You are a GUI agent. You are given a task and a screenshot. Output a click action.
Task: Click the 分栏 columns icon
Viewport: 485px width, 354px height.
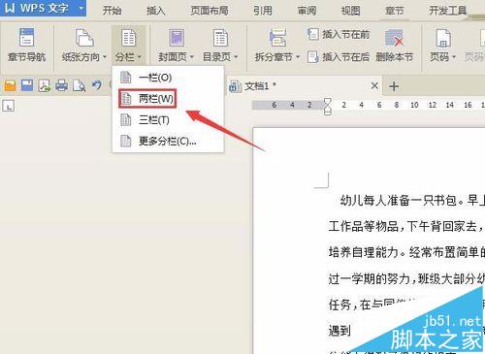click(x=128, y=38)
